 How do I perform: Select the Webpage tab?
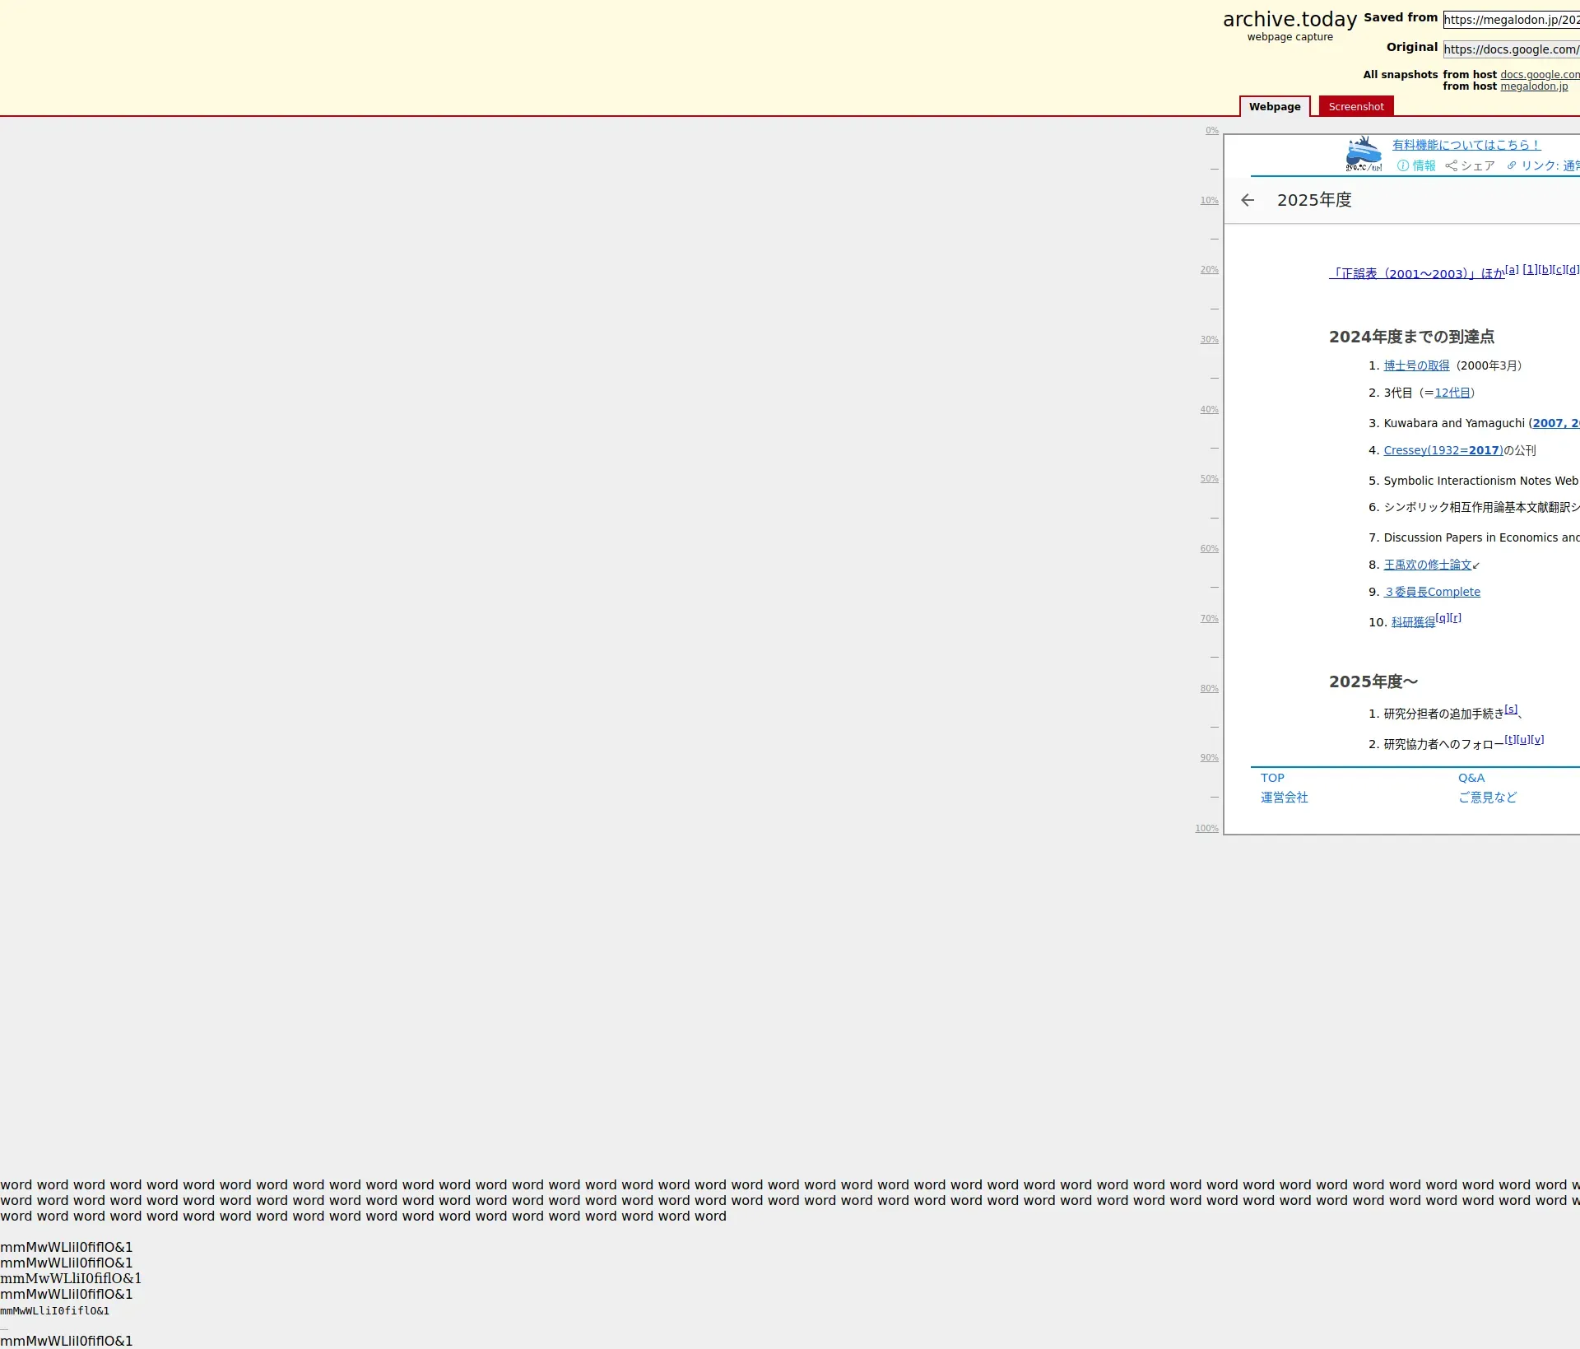pos(1274,106)
